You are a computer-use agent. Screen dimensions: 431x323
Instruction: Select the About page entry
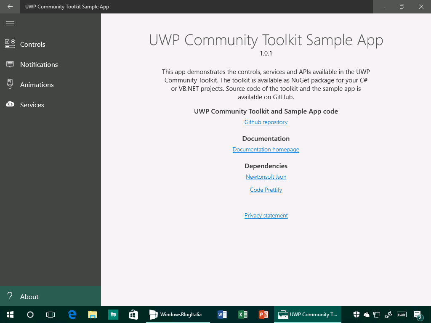(x=51, y=297)
